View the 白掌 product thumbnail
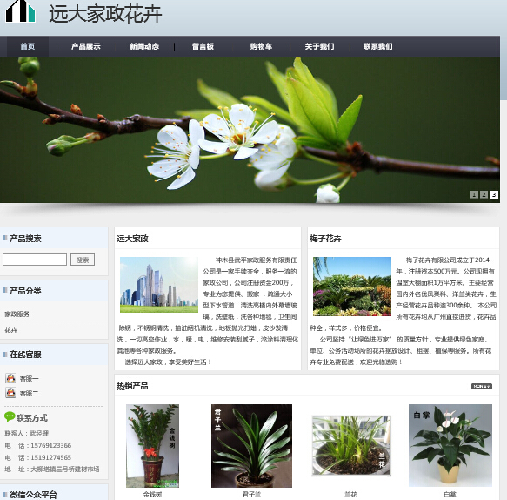The height and width of the screenshot is (500, 507). 450,445
